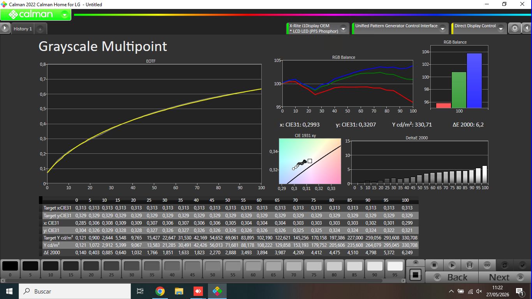Click the continuous read infinity icon
The height and width of the screenshot is (299, 532).
[x=487, y=265]
